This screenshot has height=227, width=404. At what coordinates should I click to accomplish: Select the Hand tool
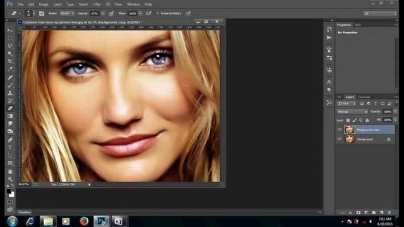coord(10,172)
